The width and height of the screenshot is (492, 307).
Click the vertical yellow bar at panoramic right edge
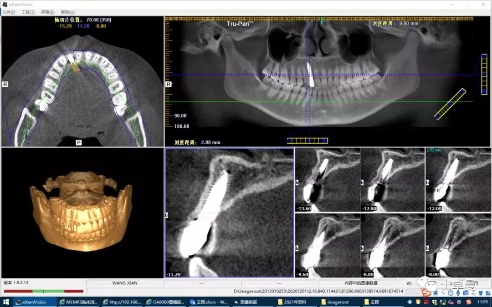pos(484,74)
